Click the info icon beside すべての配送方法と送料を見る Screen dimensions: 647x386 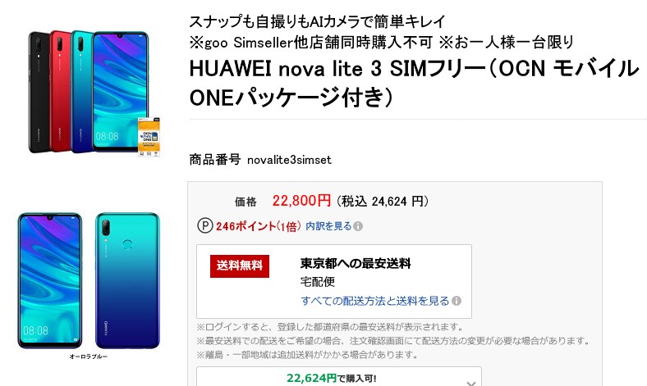click(457, 301)
